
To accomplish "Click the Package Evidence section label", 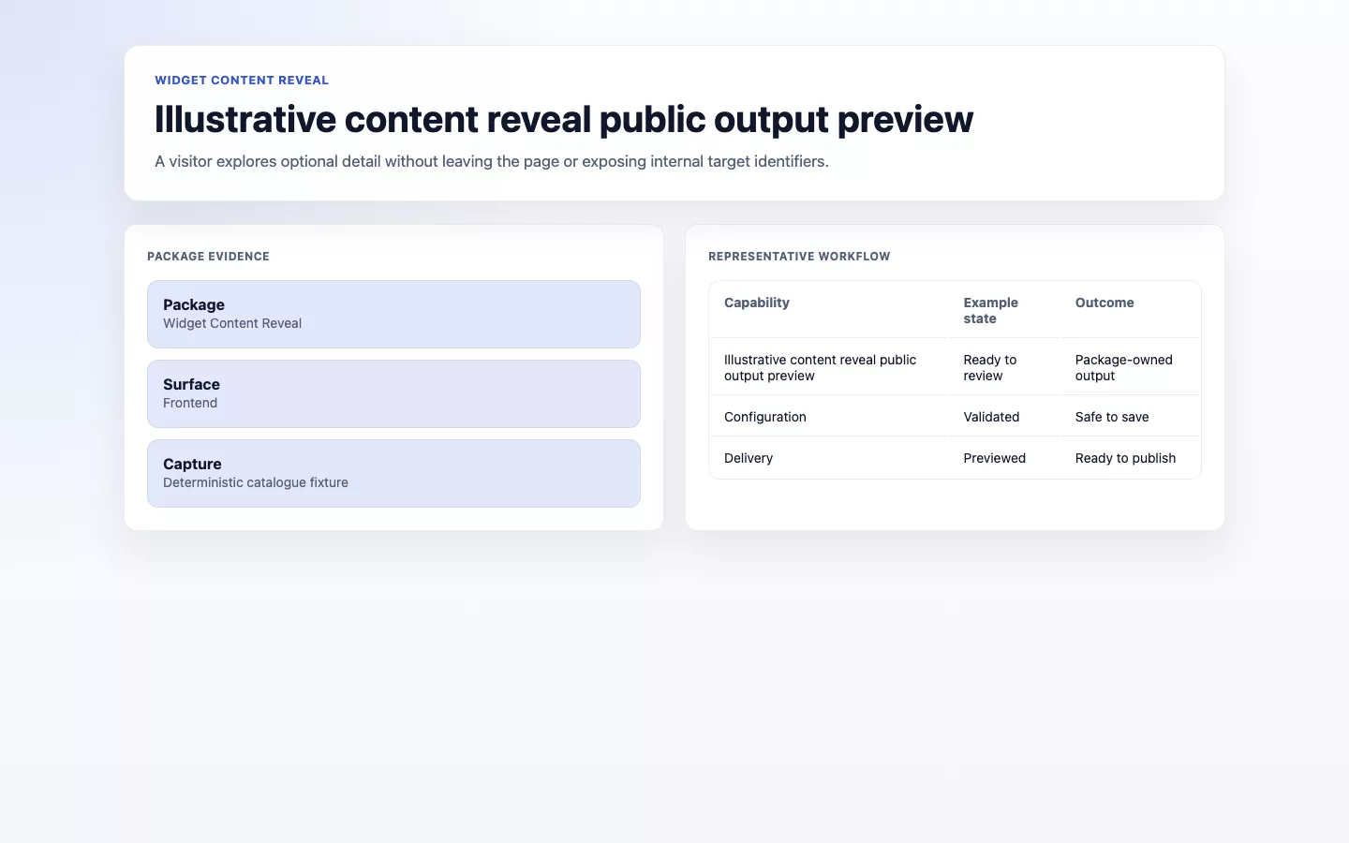I will pyautogui.click(x=208, y=257).
